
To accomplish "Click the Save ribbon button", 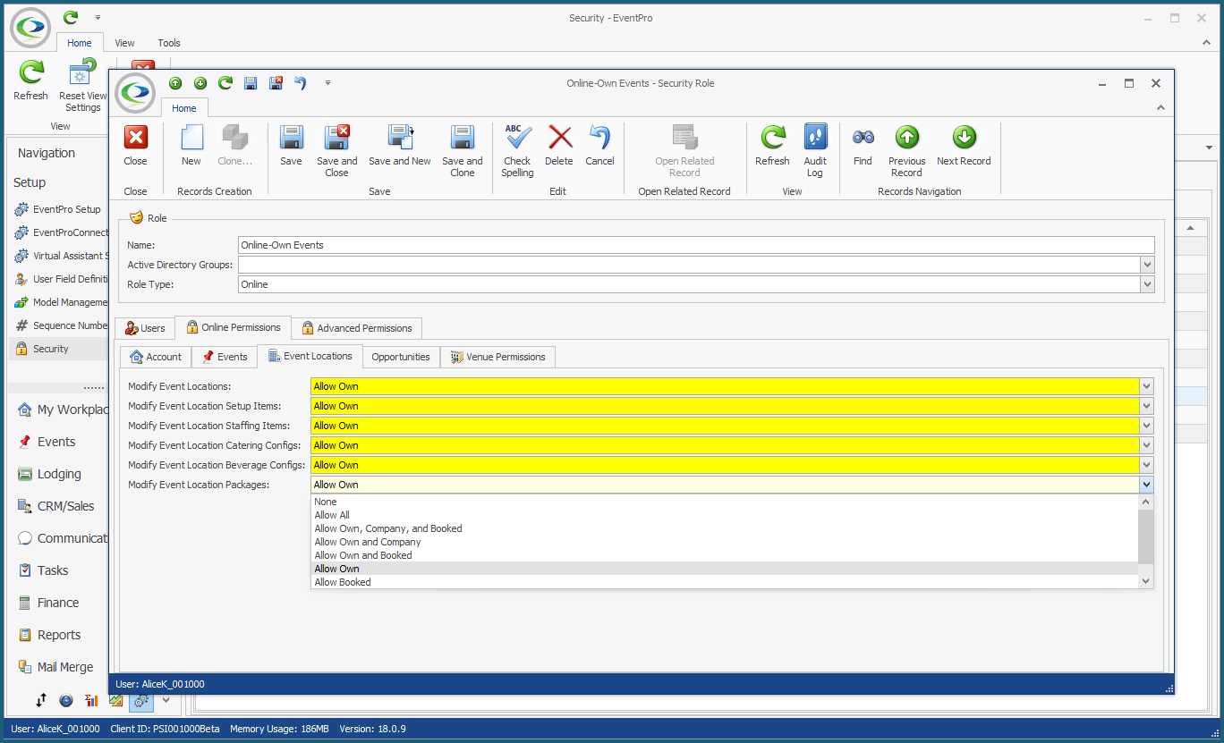I will (x=291, y=146).
